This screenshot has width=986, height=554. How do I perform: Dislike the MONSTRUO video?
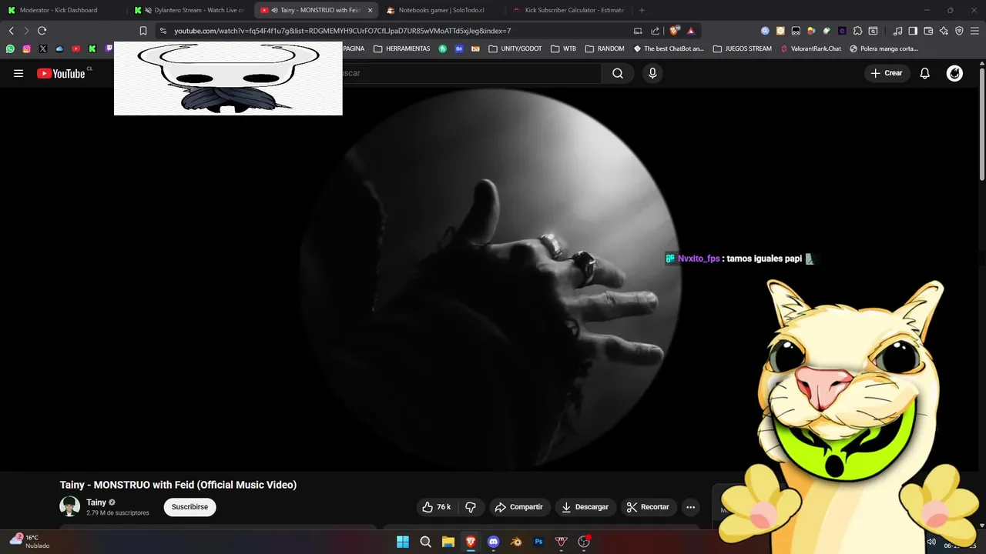(471, 507)
